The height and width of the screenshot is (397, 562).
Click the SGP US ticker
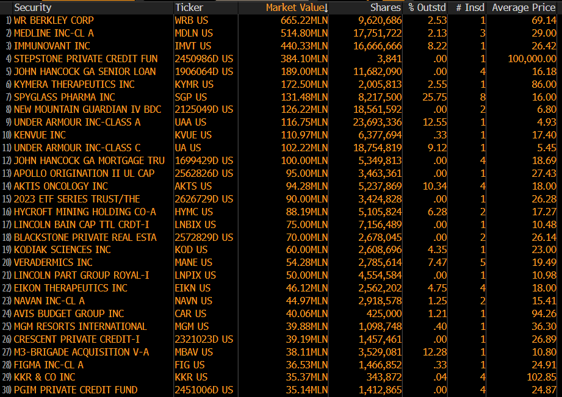pyautogui.click(x=190, y=97)
